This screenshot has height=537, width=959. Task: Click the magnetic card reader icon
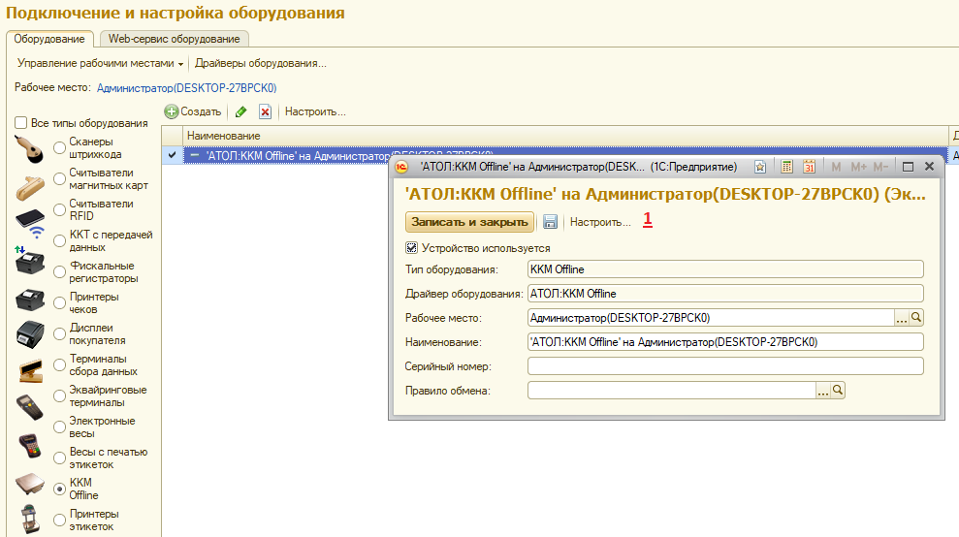(x=29, y=188)
